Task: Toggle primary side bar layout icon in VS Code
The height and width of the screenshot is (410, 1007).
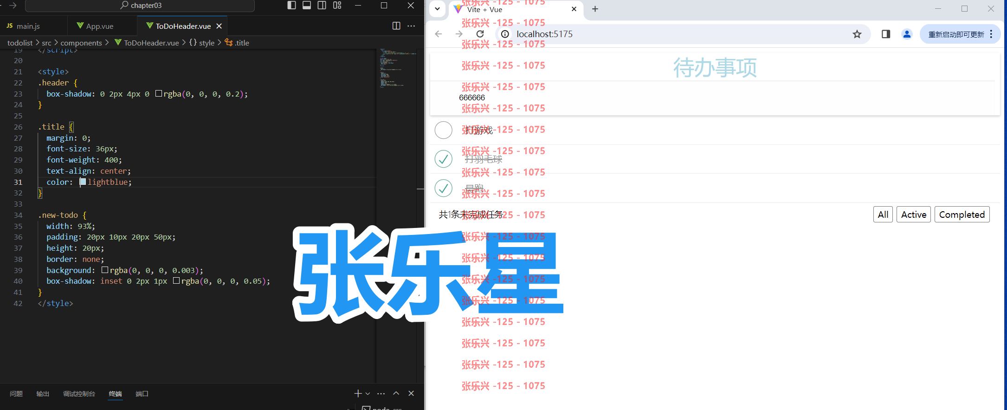Action: point(291,5)
